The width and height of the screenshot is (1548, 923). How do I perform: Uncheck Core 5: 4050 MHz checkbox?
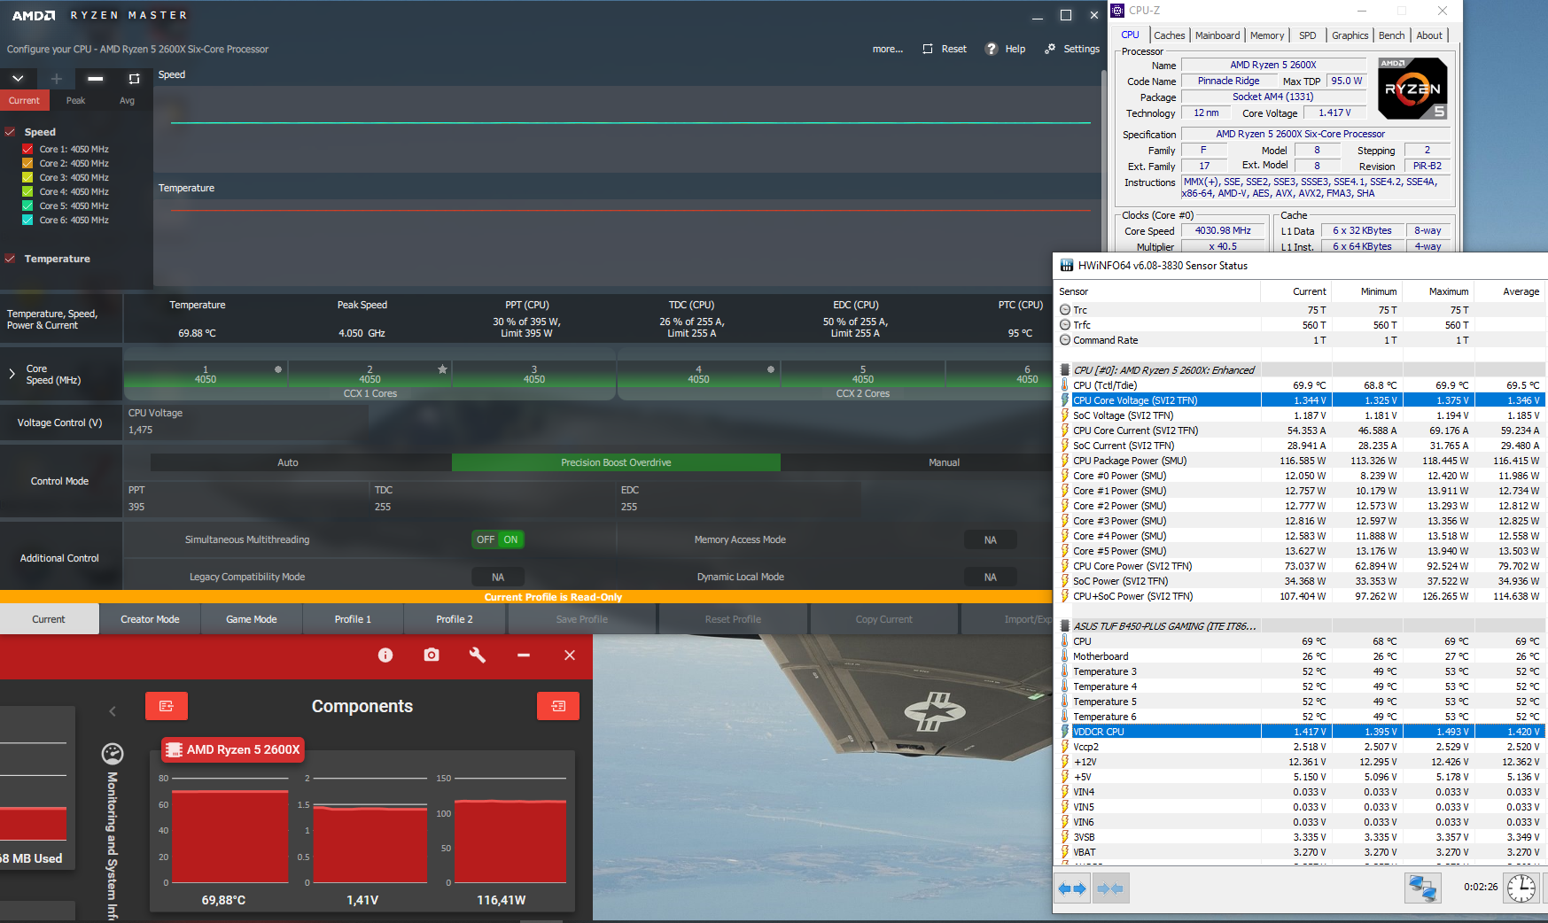click(x=27, y=206)
